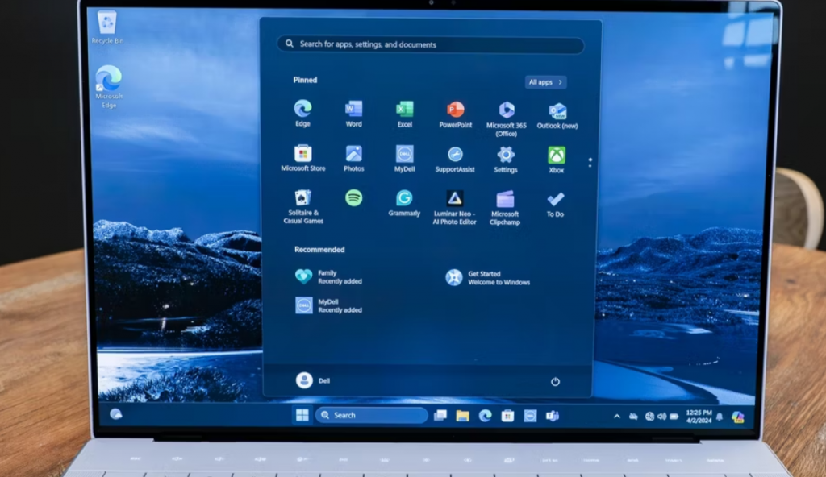The width and height of the screenshot is (826, 477).
Task: Open Family recommended item
Action: pyautogui.click(x=303, y=277)
